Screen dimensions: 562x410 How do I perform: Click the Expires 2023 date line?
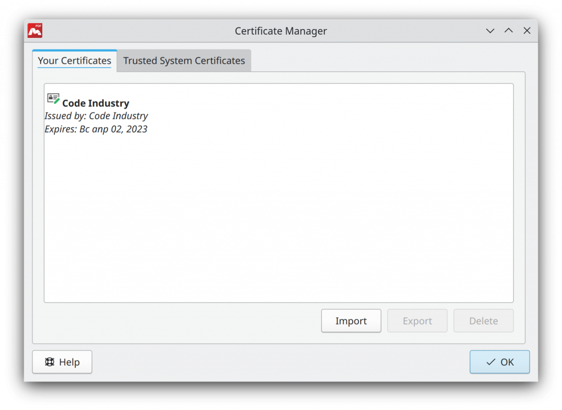click(96, 129)
